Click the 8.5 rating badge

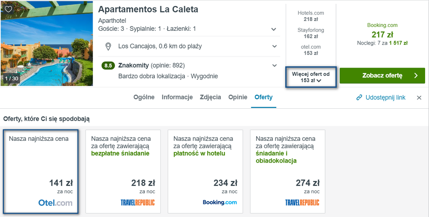point(108,66)
